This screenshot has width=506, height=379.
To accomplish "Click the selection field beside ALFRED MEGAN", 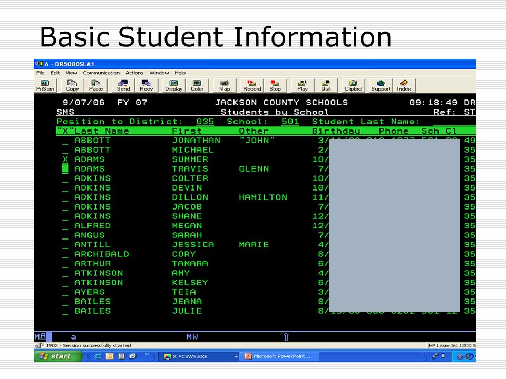I will tap(65, 226).
